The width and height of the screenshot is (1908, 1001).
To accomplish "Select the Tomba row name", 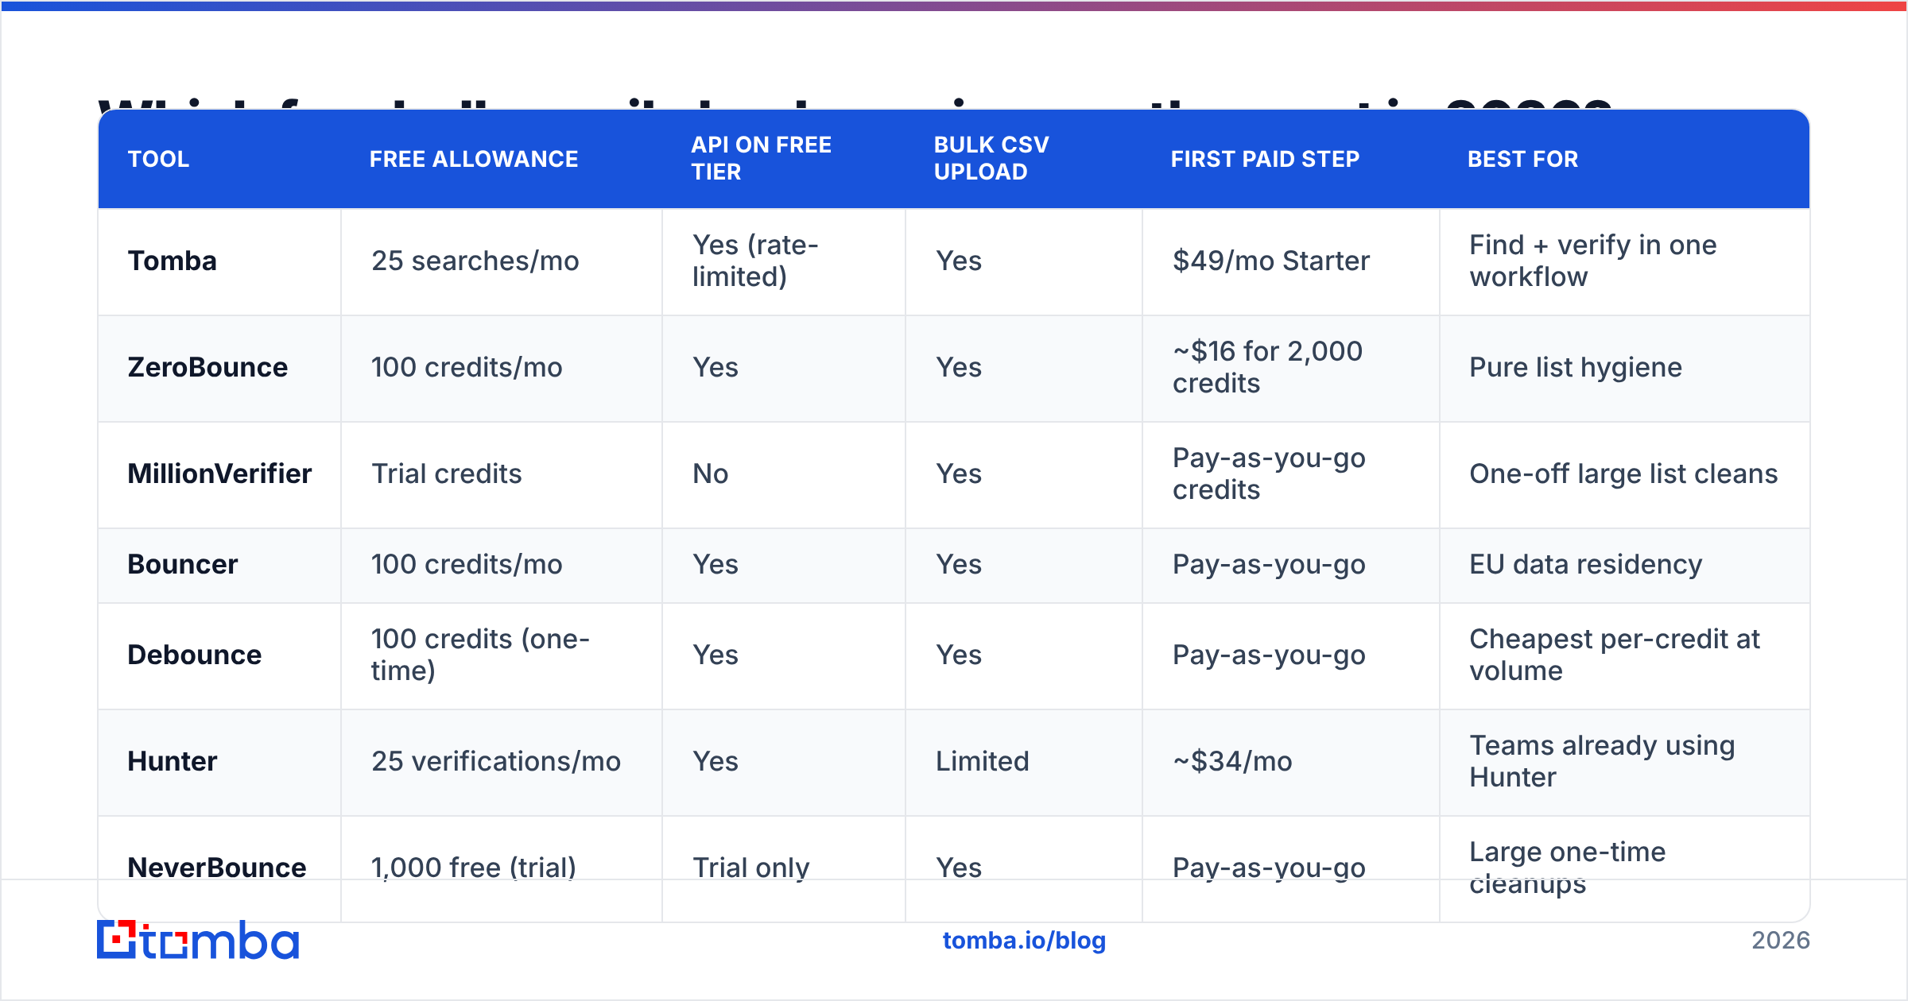I will [x=173, y=261].
